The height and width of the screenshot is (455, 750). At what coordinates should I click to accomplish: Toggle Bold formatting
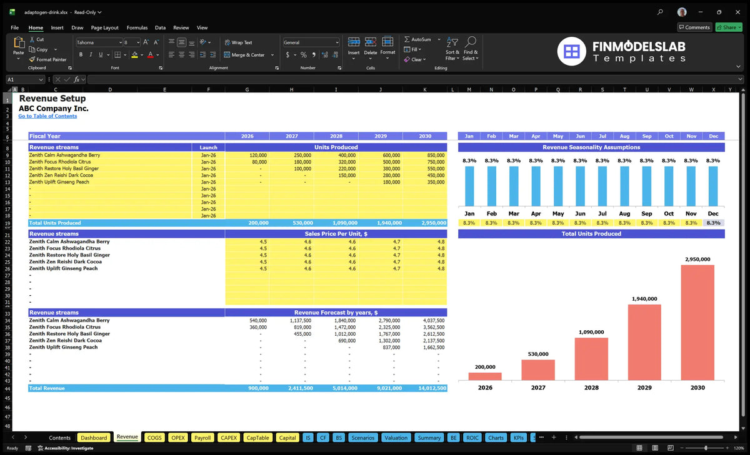pyautogui.click(x=81, y=55)
